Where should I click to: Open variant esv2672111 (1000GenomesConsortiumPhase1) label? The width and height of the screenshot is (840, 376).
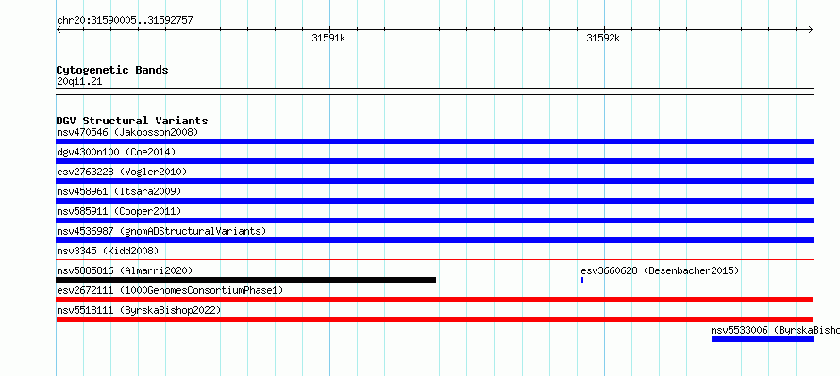pyautogui.click(x=170, y=290)
